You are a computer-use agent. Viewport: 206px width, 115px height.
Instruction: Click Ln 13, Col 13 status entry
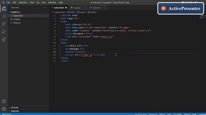tap(141, 114)
